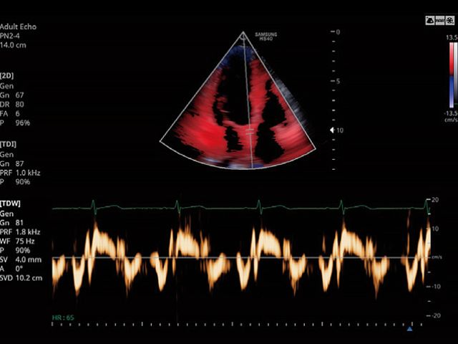Image resolution: width=458 pixels, height=344 pixels.
Task: Click the Adult Echo preset label
Action: click(18, 27)
